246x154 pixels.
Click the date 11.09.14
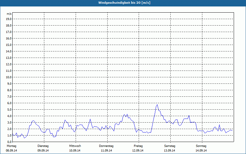[x=106, y=151]
